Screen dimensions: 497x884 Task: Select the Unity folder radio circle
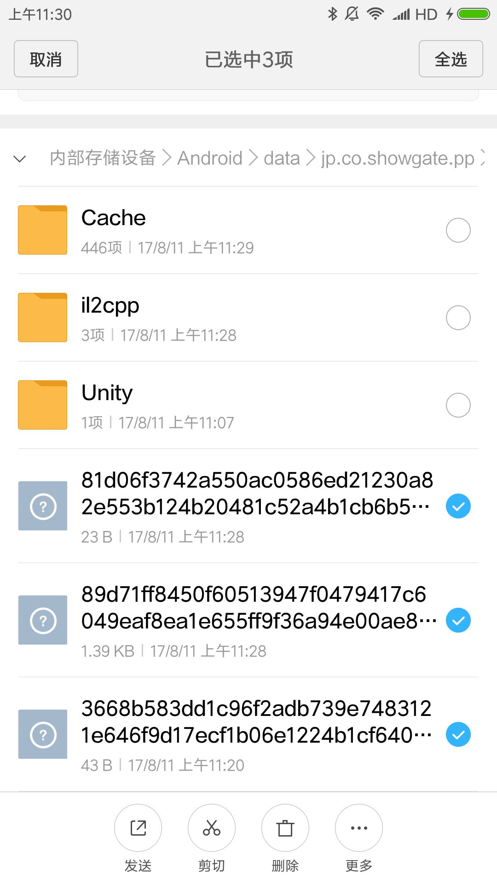point(458,405)
